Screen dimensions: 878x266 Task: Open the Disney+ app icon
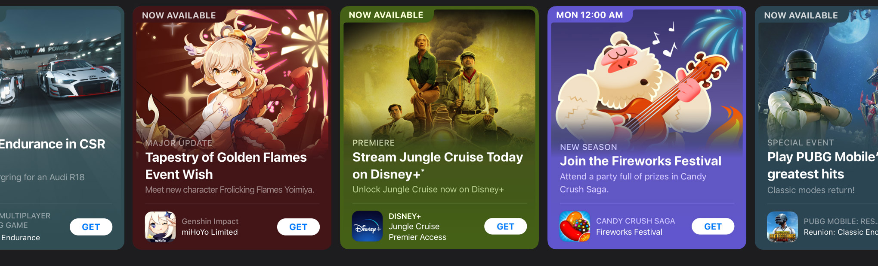pos(367,226)
